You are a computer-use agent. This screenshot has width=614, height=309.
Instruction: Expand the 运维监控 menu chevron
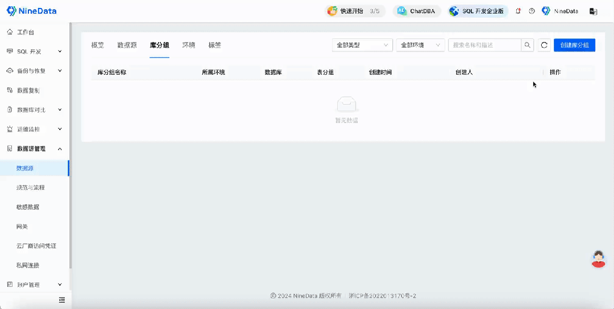click(60, 129)
